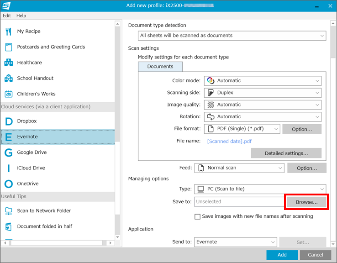The width and height of the screenshot is (337, 263).
Task: Click the feed document icon in Feed field
Action: coord(201,168)
